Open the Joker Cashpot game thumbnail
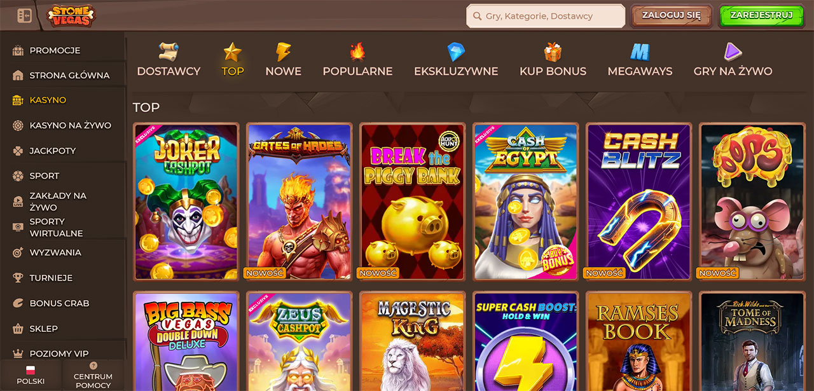Viewport: 814px width, 391px height. (x=186, y=202)
